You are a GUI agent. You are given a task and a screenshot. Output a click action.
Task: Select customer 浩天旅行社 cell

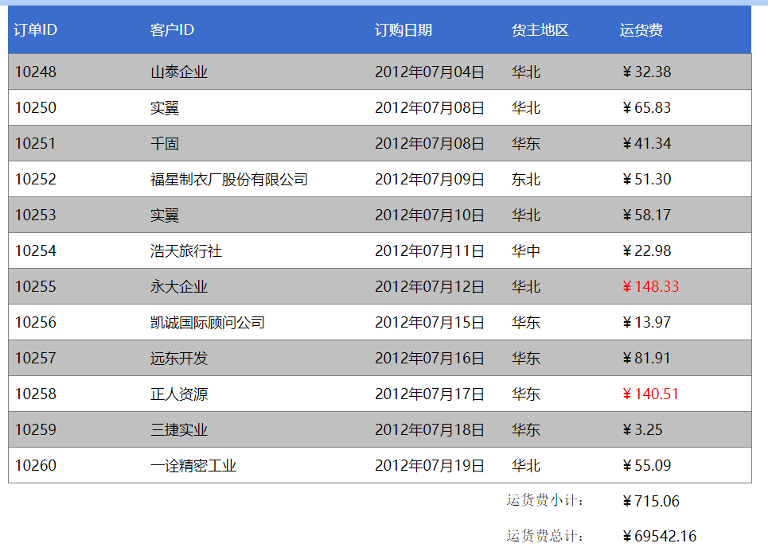[x=185, y=250]
